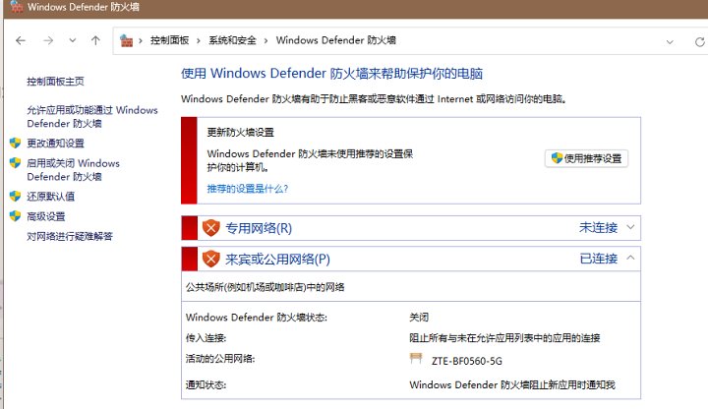708x409 pixels.
Task: Select 控制面板 in the breadcrumb path
Action: (170, 41)
